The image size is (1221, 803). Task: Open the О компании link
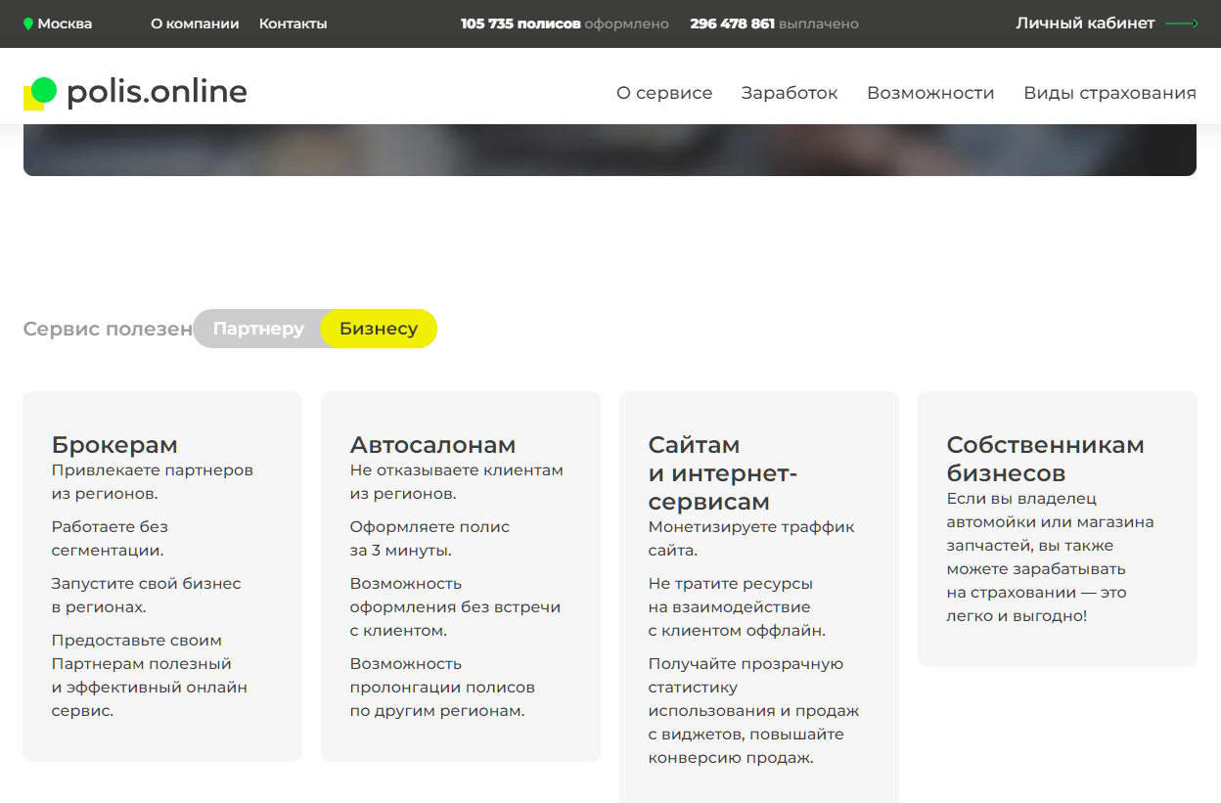pyautogui.click(x=195, y=23)
